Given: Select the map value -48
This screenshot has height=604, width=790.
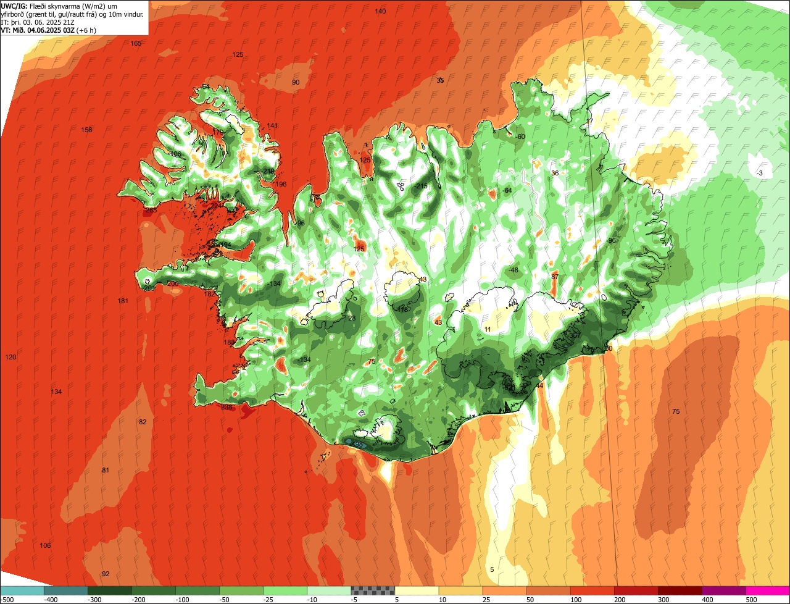Looking at the screenshot, I should 513,271.
